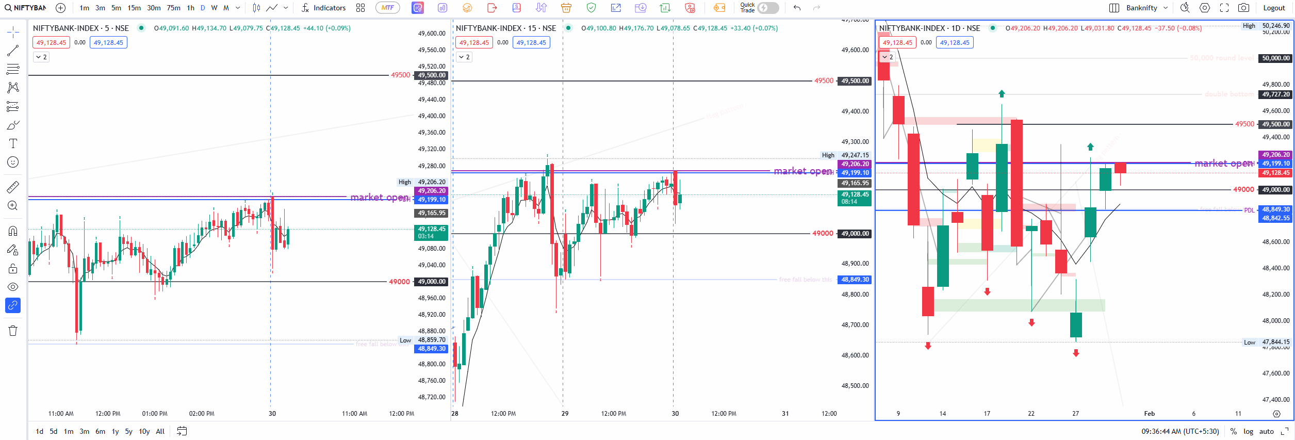Select the forecast/position tool
This screenshot has height=440, width=1295.
click(x=13, y=106)
